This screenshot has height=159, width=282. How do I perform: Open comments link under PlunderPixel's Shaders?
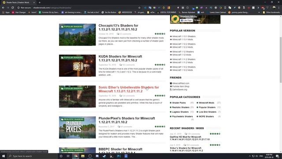click(x=125, y=127)
